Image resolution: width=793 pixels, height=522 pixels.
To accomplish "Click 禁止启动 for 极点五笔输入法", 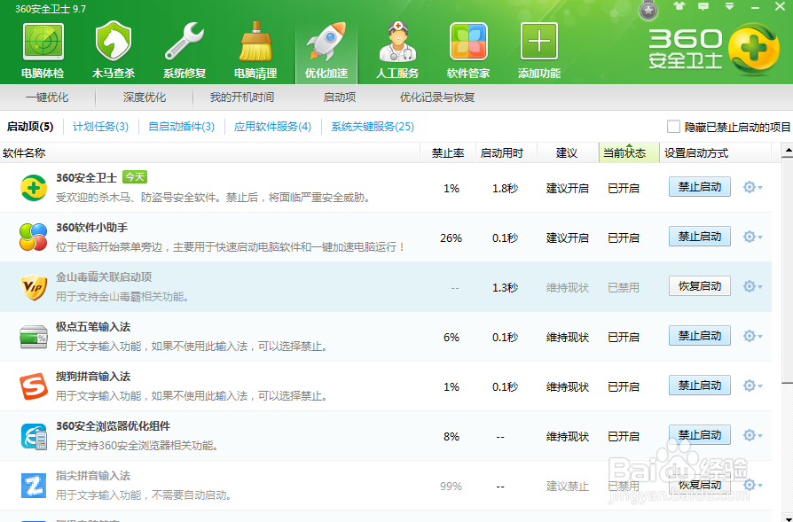I will point(700,336).
